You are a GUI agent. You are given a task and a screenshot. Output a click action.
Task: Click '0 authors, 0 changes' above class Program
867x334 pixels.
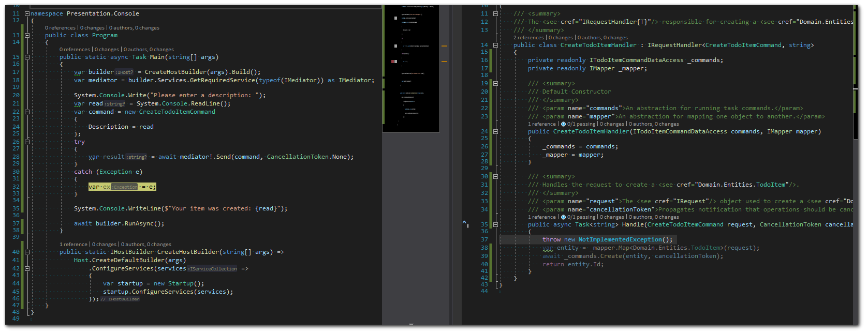point(134,28)
